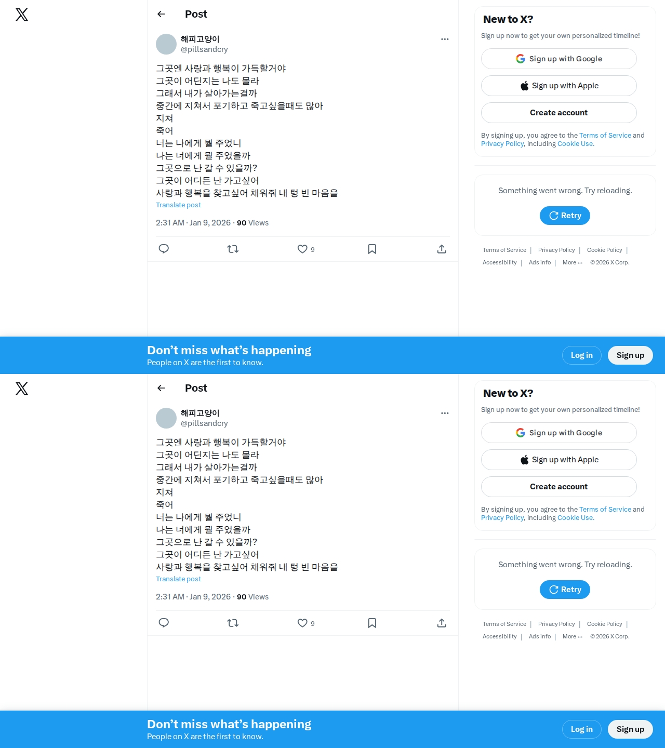Screen dimensions: 665x748
Task: Open the Accessibility footer link in the upper sidebar
Action: pyautogui.click(x=499, y=262)
